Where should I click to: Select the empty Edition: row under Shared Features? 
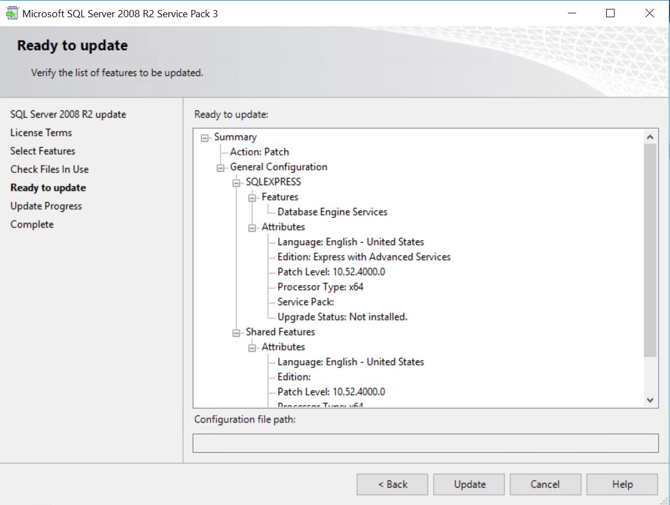coord(294,377)
